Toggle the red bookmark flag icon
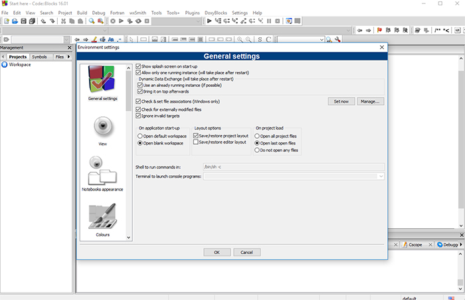The image size is (465, 300). point(379,31)
